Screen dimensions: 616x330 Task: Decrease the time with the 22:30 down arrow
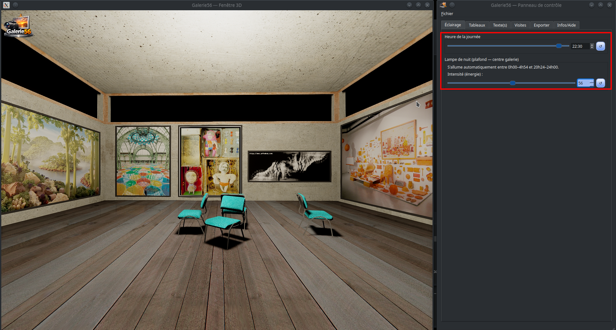(x=592, y=48)
